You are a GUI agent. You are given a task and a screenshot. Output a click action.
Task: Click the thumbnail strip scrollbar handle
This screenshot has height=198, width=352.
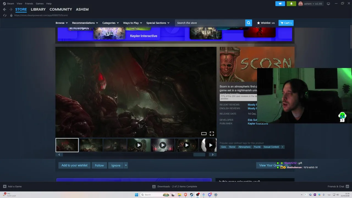tap(199, 155)
